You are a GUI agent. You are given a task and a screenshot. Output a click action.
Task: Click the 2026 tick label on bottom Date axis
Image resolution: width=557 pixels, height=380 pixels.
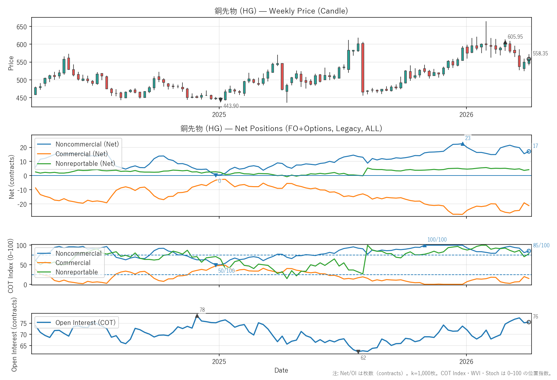tap(466, 361)
